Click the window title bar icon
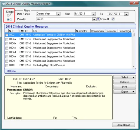This screenshot has height=130, width=140. [4, 4]
